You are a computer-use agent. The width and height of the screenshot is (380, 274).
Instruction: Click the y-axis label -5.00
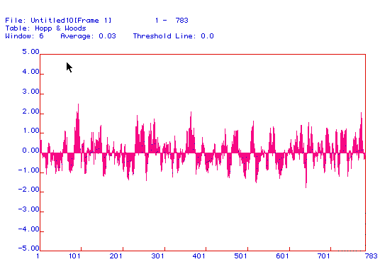point(29,248)
